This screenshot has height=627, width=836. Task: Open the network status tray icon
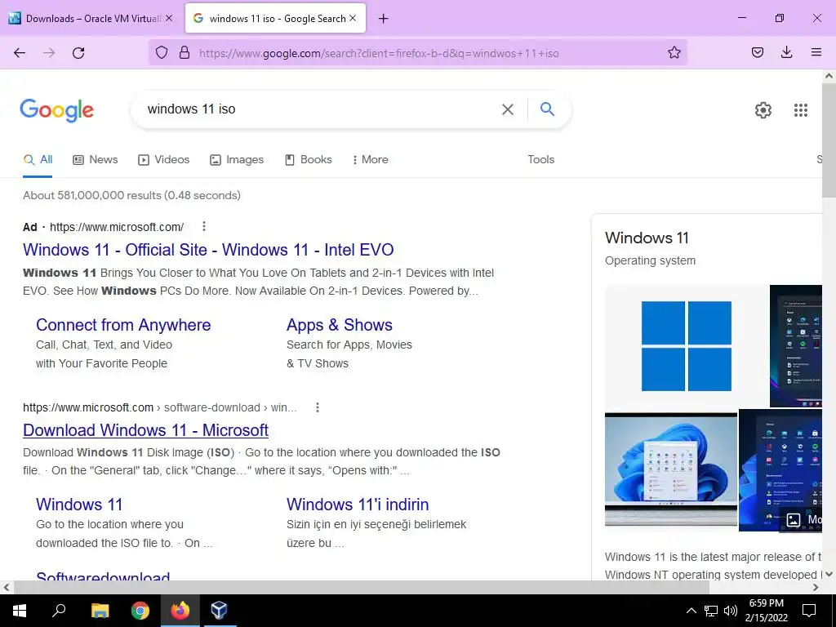point(711,611)
